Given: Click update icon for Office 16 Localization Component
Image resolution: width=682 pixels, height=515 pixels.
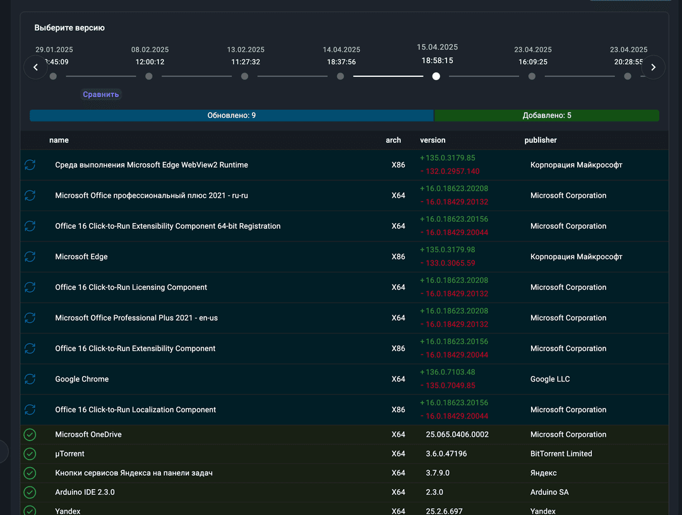Looking at the screenshot, I should click(x=30, y=410).
